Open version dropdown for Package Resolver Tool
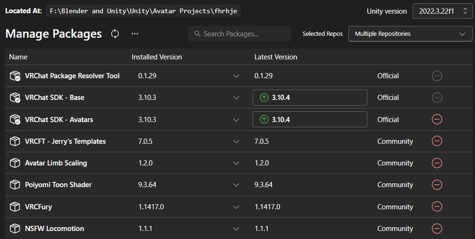The height and width of the screenshot is (239, 475). 236,76
